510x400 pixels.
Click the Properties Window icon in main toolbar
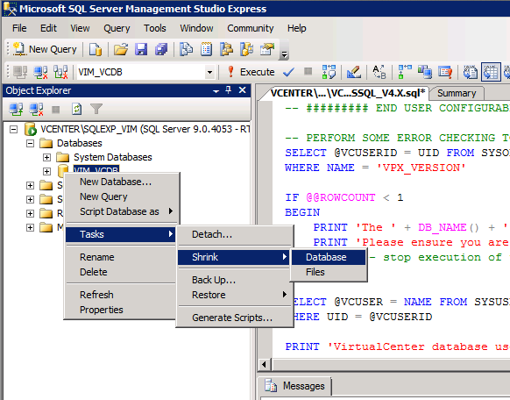267,49
